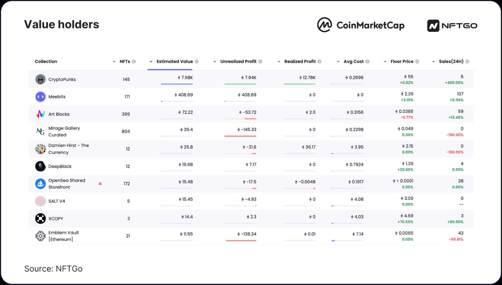Click the Emblem Vault diamond icon

40,236
